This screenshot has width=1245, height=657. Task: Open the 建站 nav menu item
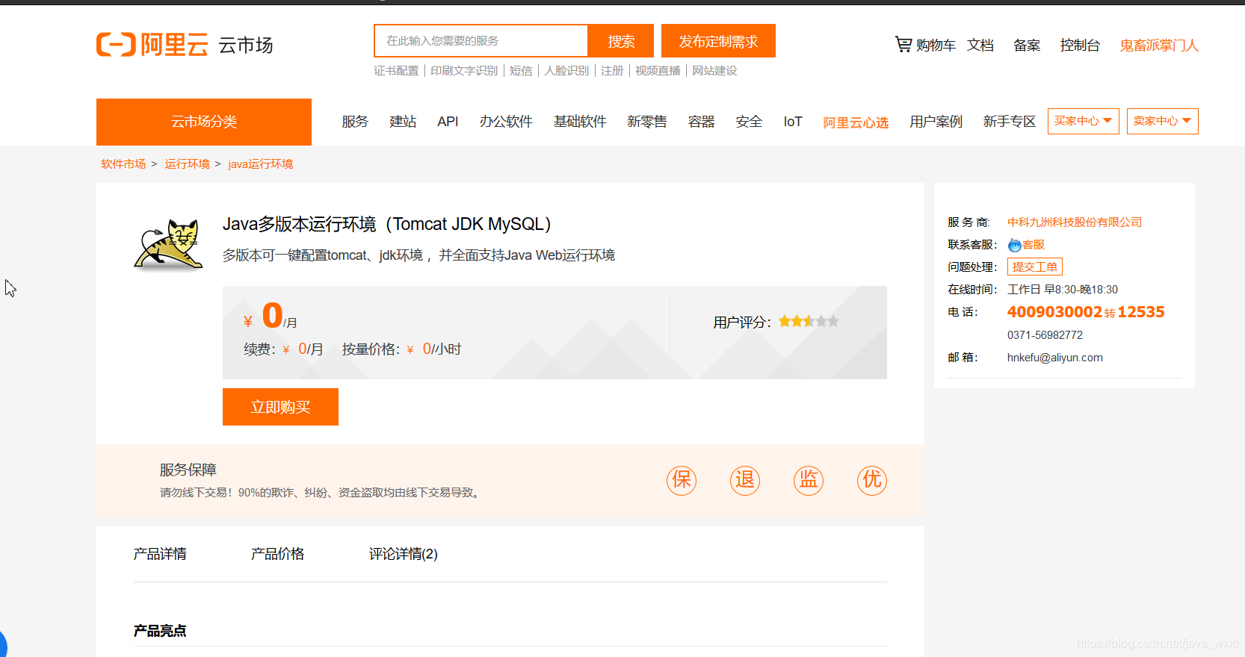point(403,122)
